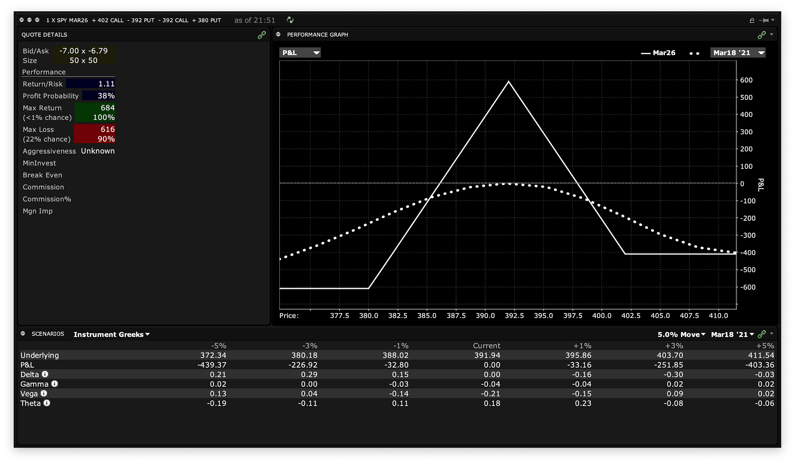Screen dimensions: 795x464
Task: Open the Performance Graph panel options arrow
Action: pyautogui.click(x=771, y=35)
